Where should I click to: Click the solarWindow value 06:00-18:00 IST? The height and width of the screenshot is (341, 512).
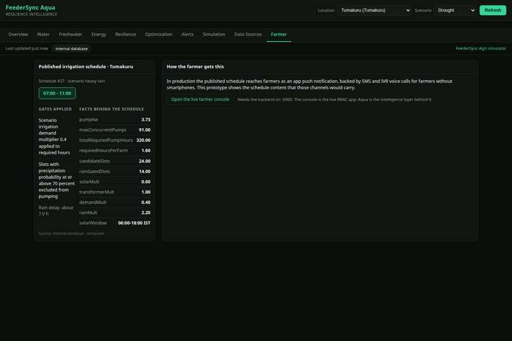pyautogui.click(x=134, y=223)
